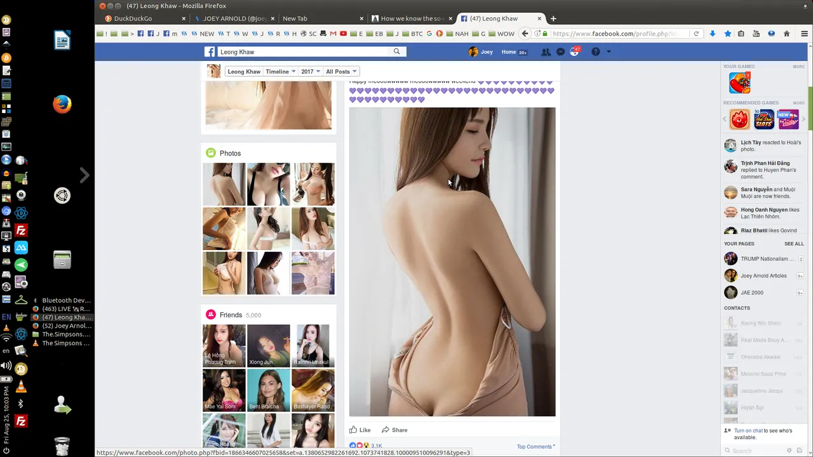Click slots game icon in Recommended Games
This screenshot has width=813, height=457.
coord(764,119)
